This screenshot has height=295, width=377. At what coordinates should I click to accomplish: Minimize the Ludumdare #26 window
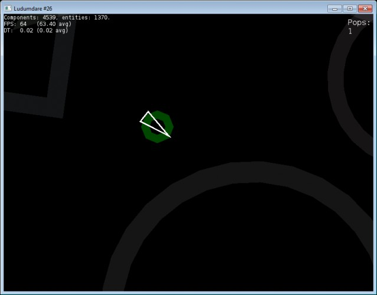(x=335, y=9)
